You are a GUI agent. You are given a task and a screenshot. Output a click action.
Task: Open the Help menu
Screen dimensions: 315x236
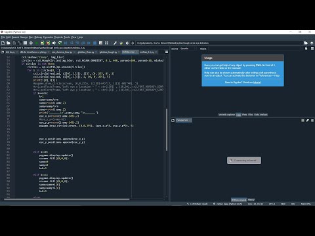[x=80, y=37]
